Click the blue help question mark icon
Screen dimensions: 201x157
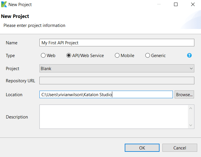click(189, 55)
